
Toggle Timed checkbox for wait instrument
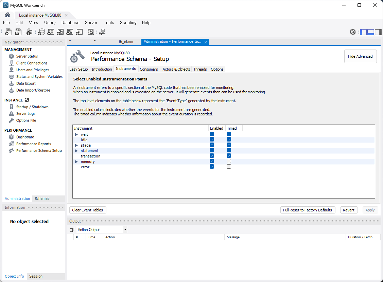coord(229,134)
